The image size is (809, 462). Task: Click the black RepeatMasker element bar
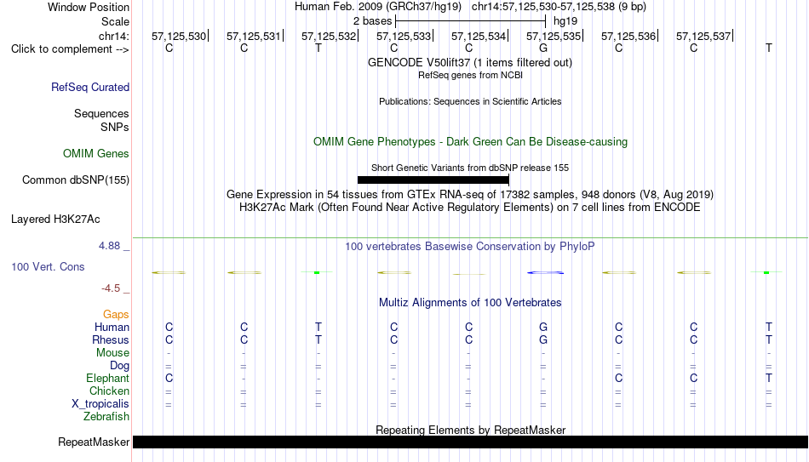(471, 442)
